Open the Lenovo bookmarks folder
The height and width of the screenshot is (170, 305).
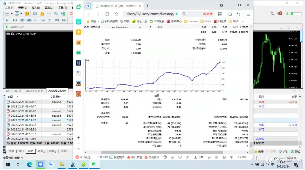click(191, 21)
